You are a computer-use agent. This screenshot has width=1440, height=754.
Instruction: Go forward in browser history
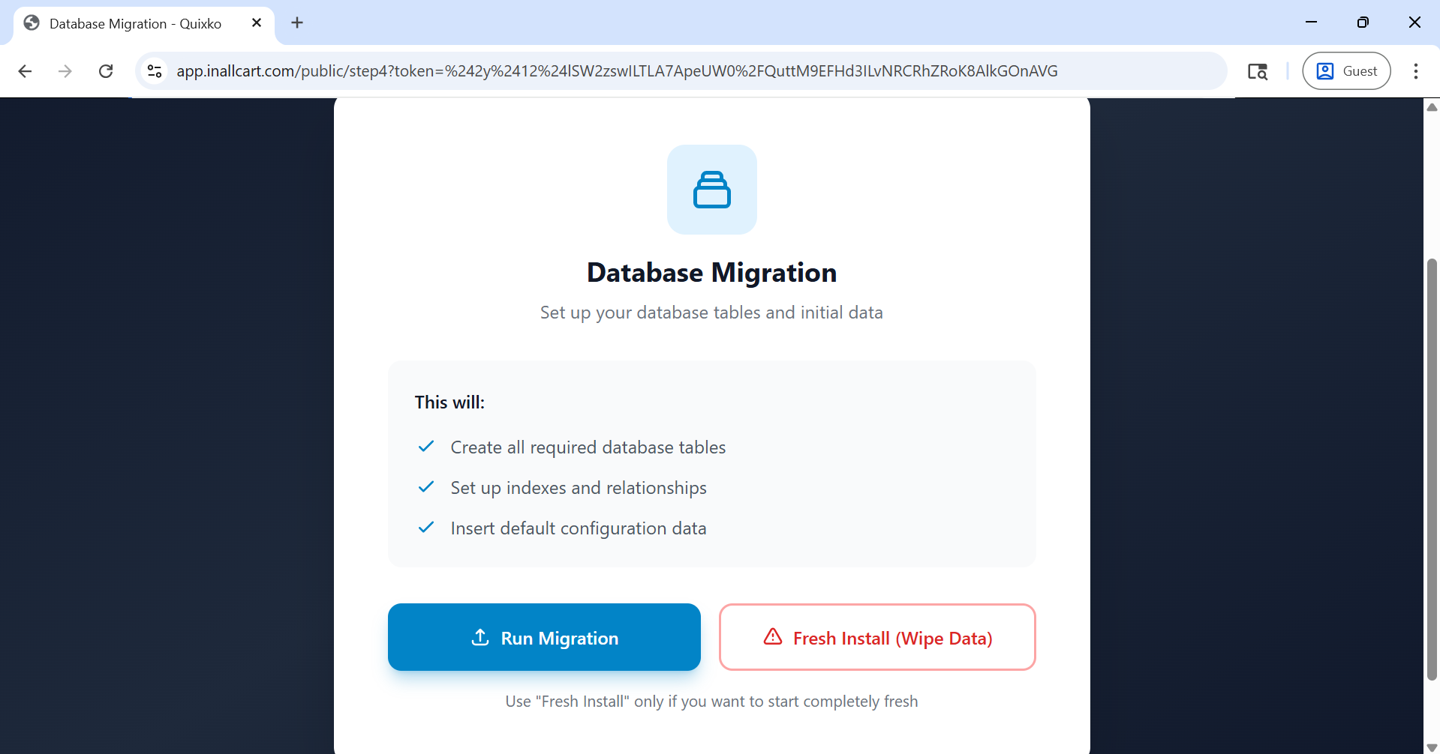[65, 71]
